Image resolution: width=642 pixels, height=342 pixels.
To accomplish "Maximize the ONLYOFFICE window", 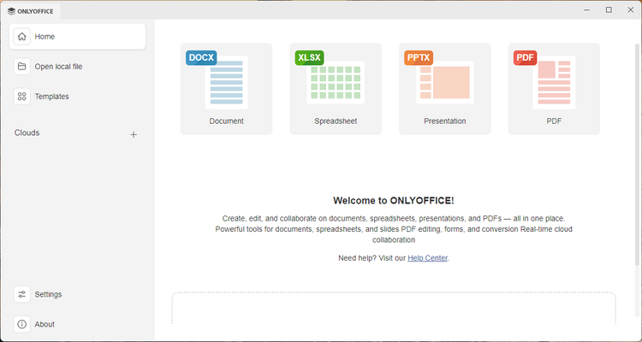I will coord(609,9).
